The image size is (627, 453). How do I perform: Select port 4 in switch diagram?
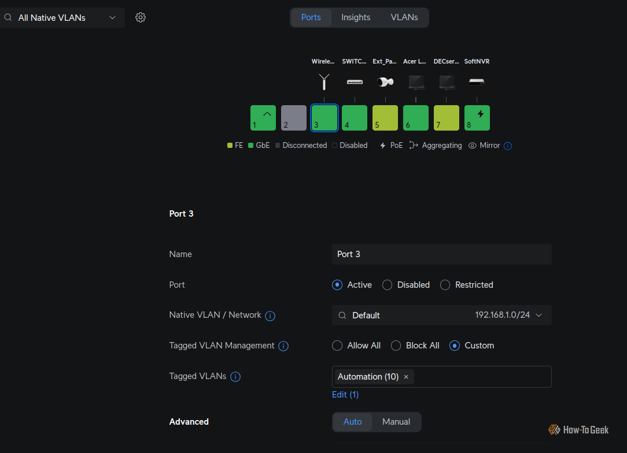pyautogui.click(x=355, y=118)
